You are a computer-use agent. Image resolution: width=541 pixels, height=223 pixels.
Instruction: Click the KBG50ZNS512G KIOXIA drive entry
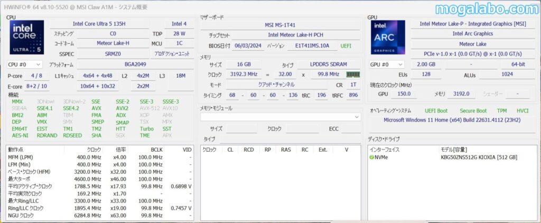[479, 157]
